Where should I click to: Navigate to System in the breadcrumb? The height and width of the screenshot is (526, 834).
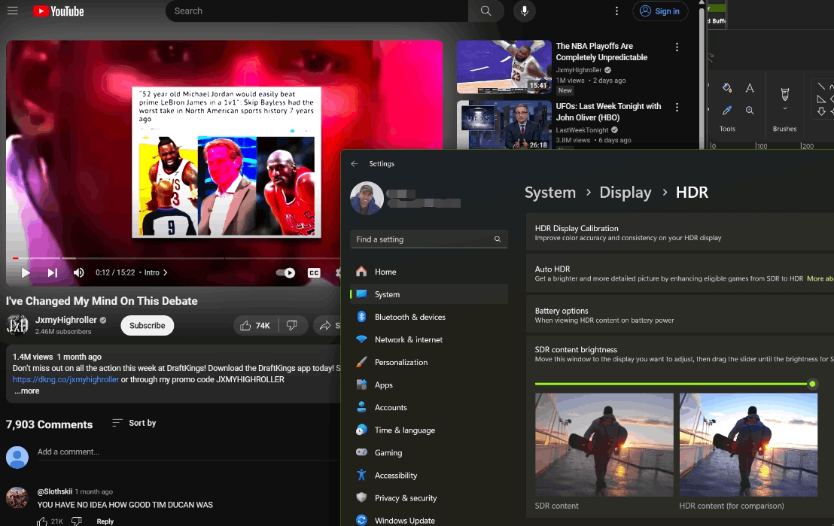click(550, 193)
